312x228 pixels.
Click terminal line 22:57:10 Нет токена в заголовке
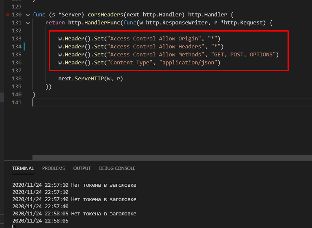click(74, 185)
